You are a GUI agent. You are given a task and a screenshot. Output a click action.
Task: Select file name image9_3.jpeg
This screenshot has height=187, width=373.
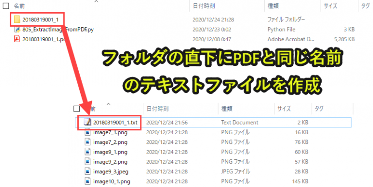(x=111, y=171)
